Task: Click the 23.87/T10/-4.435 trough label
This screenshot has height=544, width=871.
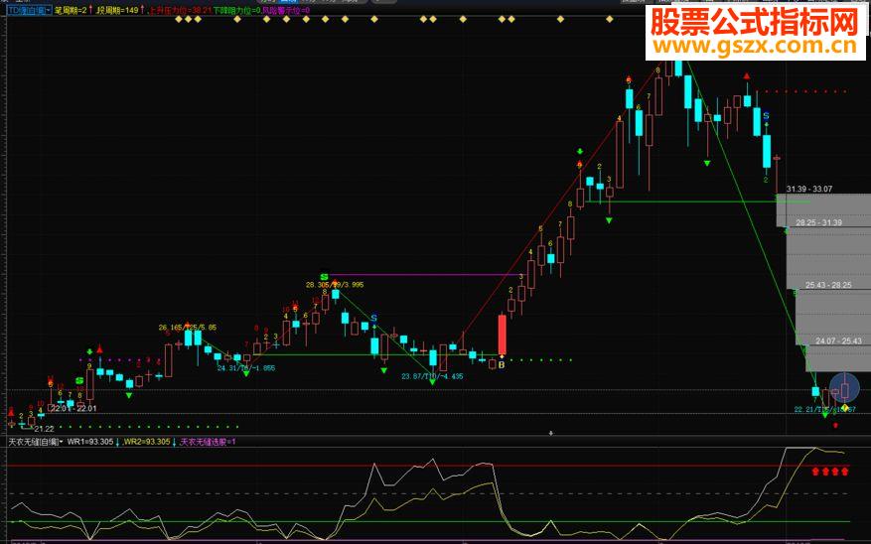Action: [432, 376]
